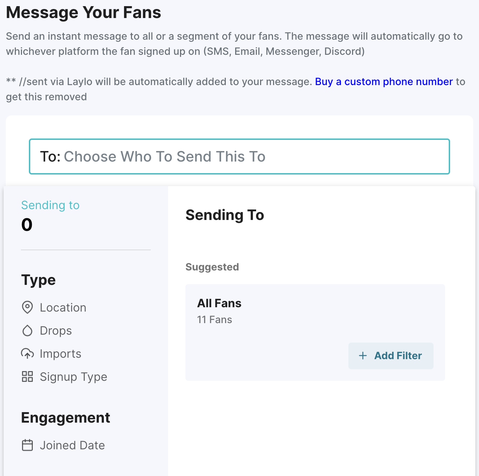Choose the Drops filter type label
This screenshot has width=479, height=476.
[x=56, y=331]
